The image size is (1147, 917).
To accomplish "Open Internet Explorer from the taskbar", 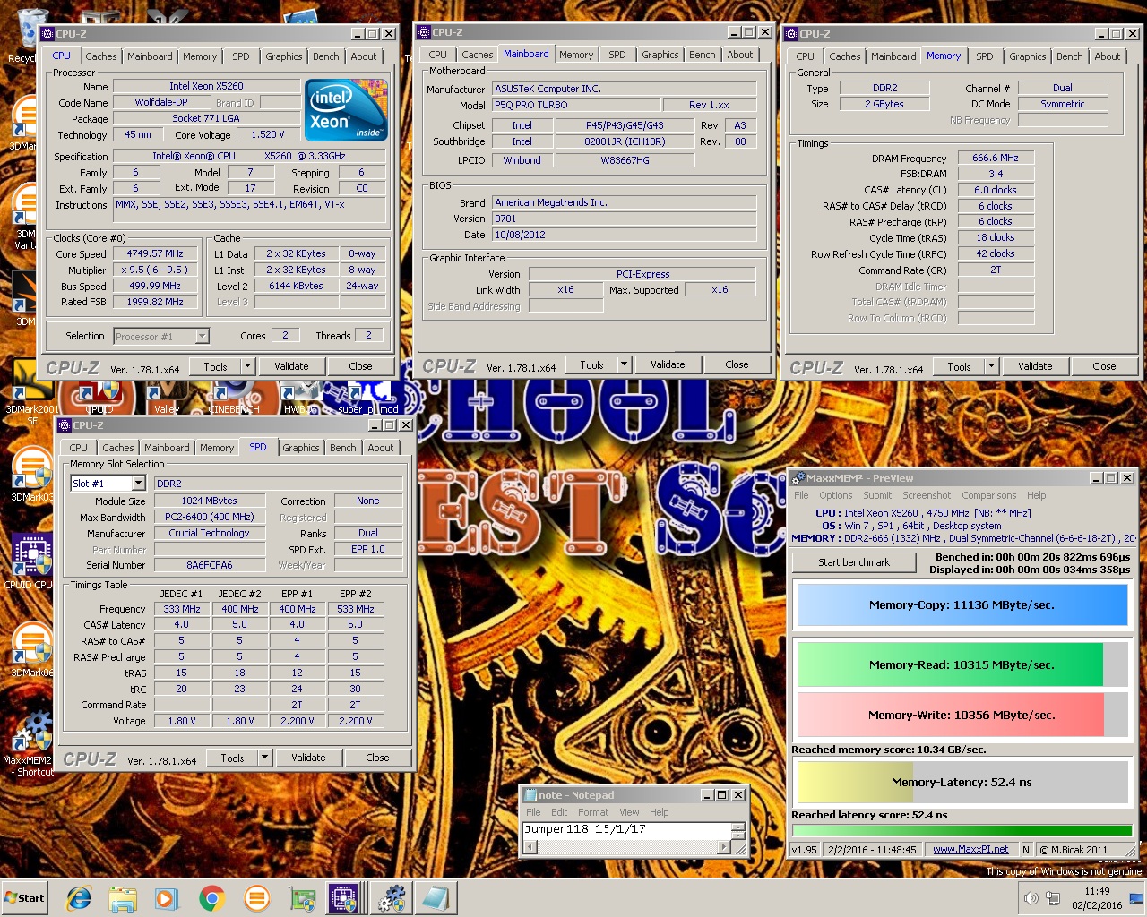I will coord(79,898).
